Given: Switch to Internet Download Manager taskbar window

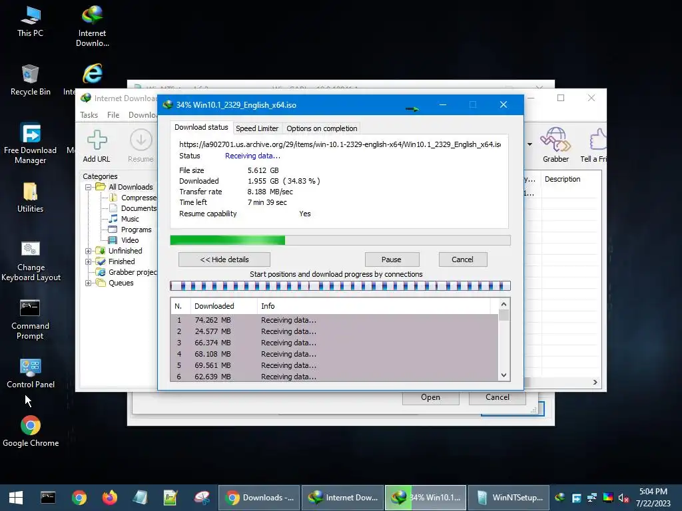Looking at the screenshot, I should pos(343,498).
